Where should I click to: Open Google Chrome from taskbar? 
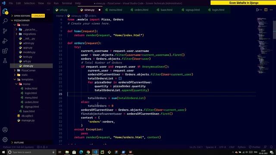pos(88,152)
